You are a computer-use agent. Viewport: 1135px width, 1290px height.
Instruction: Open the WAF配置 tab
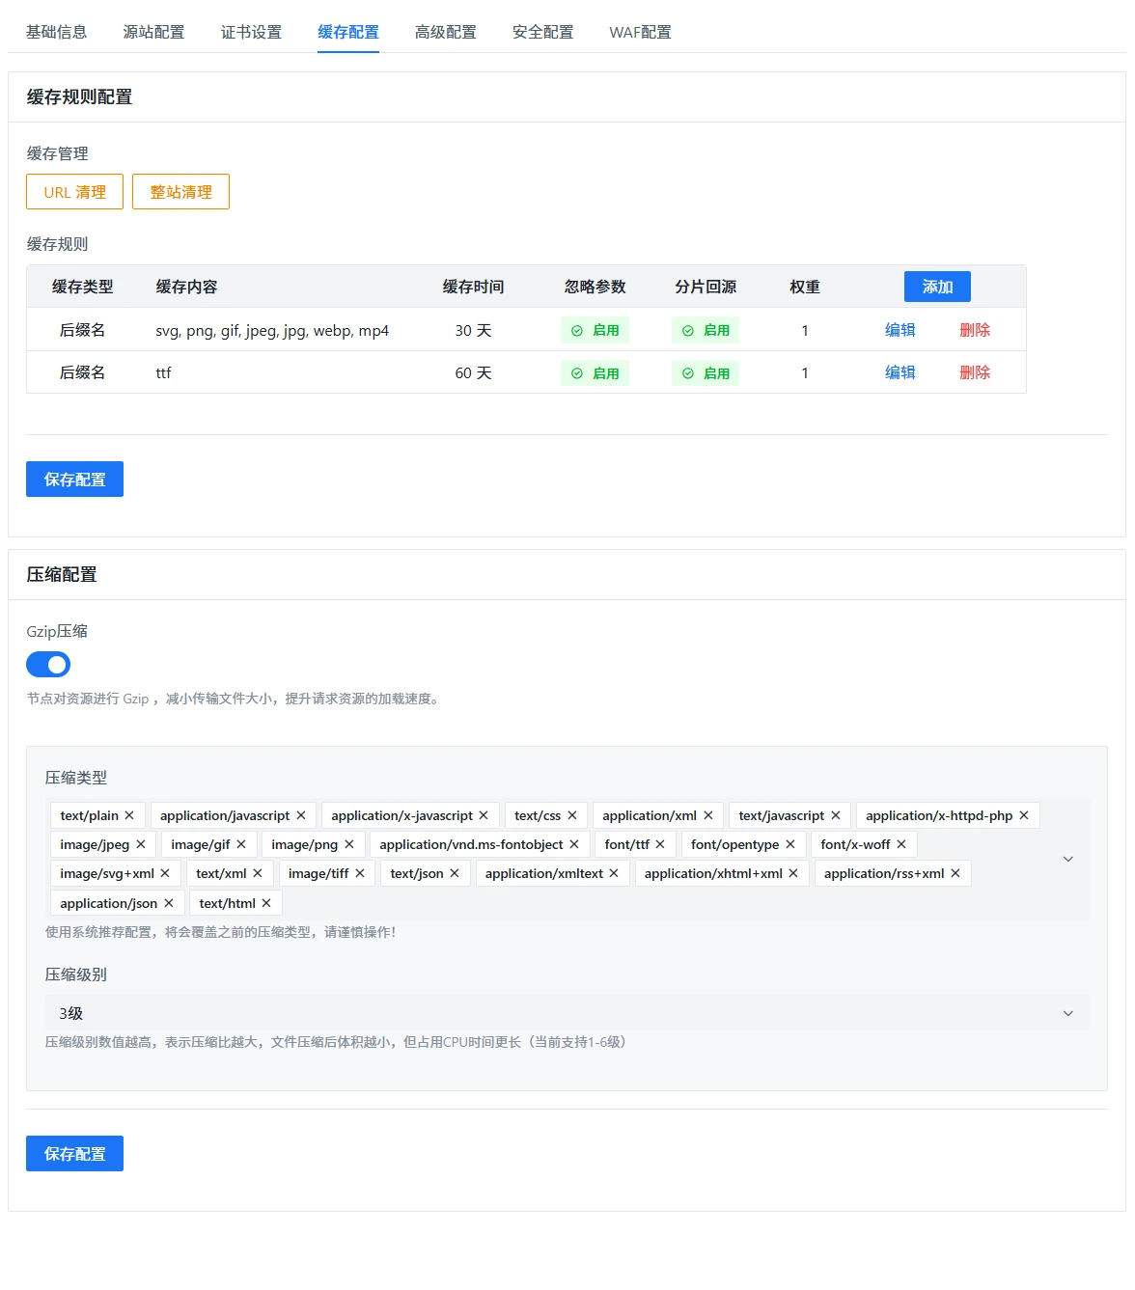640,32
